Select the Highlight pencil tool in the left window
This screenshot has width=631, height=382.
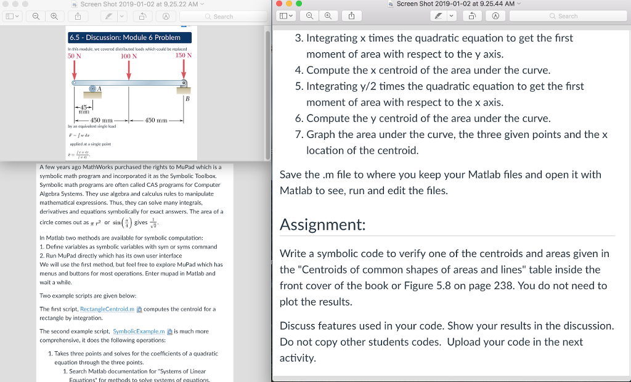click(x=108, y=16)
